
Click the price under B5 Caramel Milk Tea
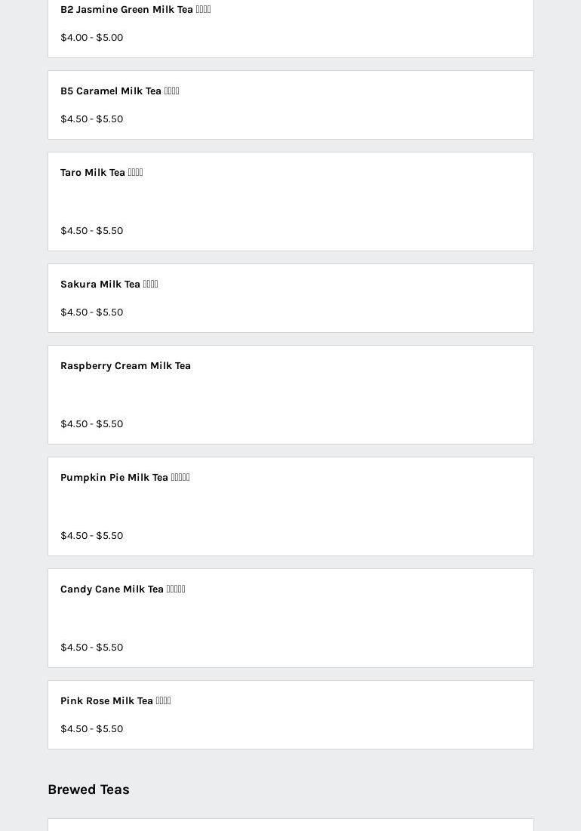tap(92, 119)
